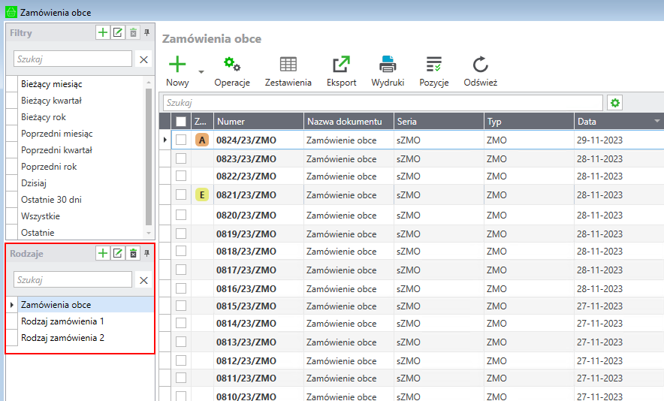Screen dimensions: 664x401
Task: Choose Rodzaj zamówienia 1 item
Action: point(62,321)
